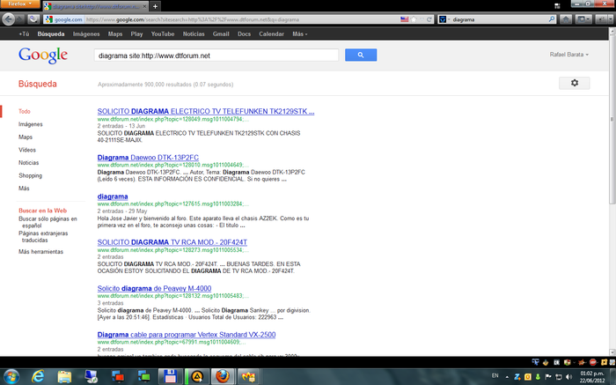Open the taskbar clock and date
Viewport: 616px width, 385px height.
(x=592, y=377)
